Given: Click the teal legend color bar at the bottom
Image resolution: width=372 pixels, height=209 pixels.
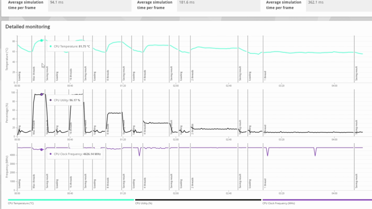Looking at the screenshot, I should click(x=71, y=200).
